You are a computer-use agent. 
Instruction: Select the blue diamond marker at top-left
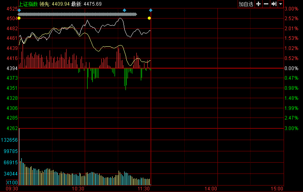[x=19, y=10]
